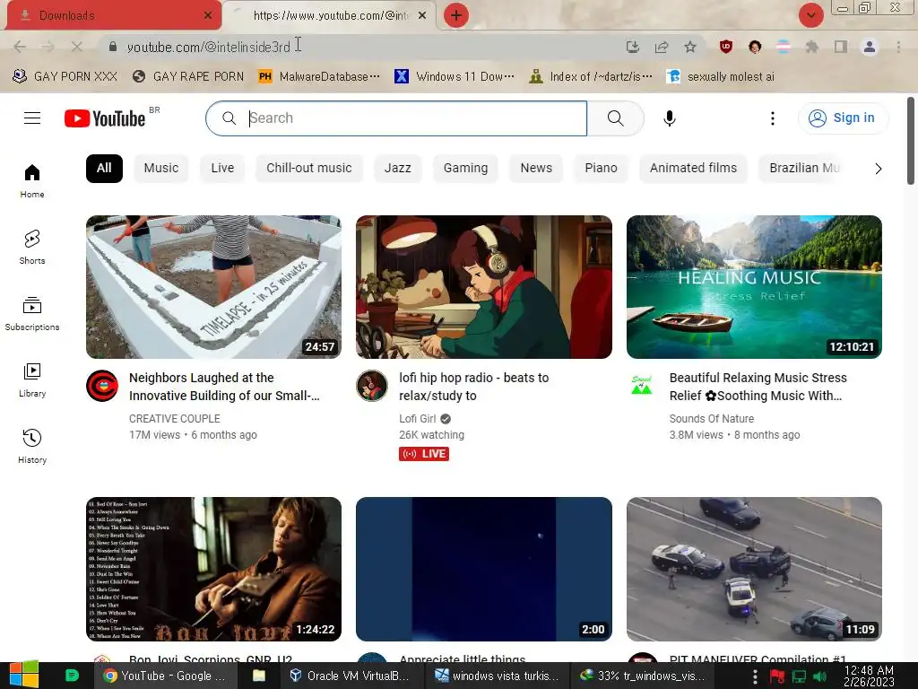
Task: Visit the Lofi Girl channel name
Action: (418, 419)
